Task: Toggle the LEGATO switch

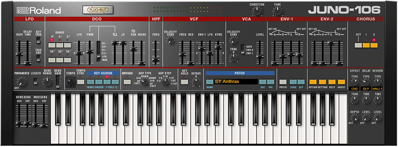Action: point(36,81)
